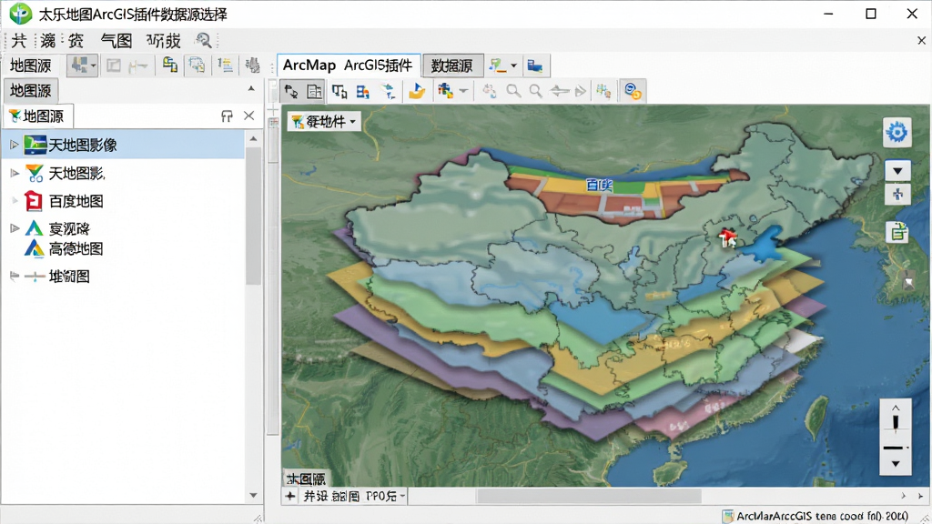Click the zoom slider down arrow on the map

pos(896,463)
